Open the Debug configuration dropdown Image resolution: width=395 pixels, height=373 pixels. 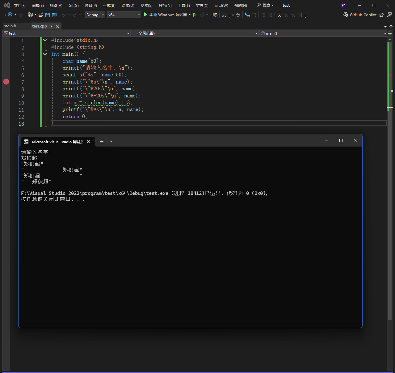pyautogui.click(x=95, y=15)
